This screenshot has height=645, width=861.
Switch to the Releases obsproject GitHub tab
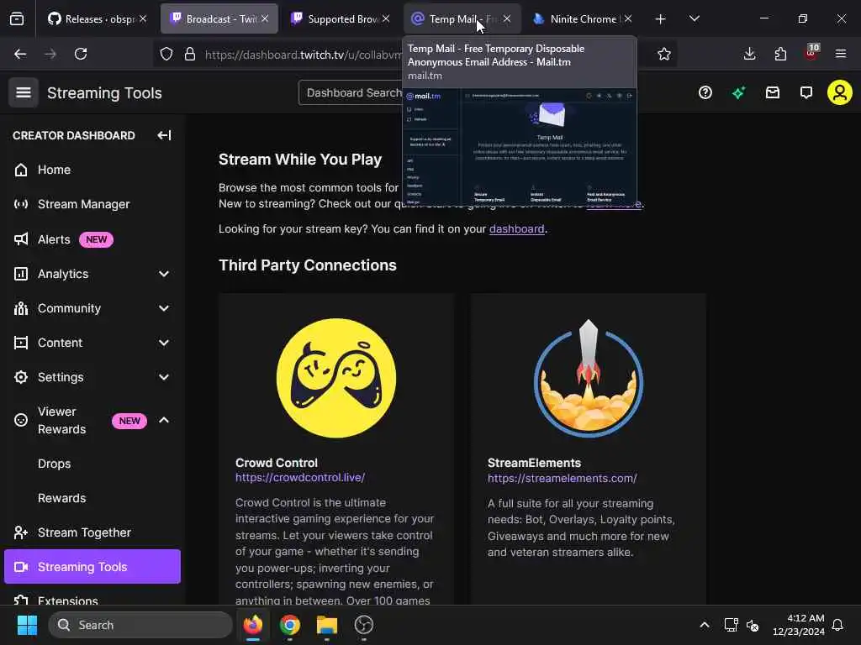(x=98, y=19)
